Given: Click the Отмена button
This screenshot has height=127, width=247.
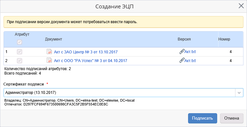Looking at the screenshot, I should click(232, 118).
